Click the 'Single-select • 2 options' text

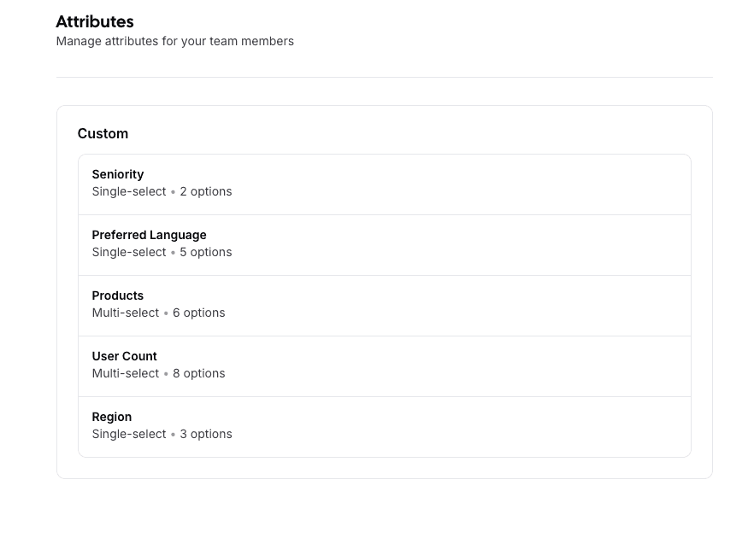click(162, 191)
